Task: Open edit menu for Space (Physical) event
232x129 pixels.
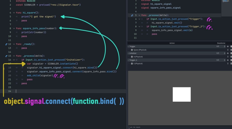Action: (228, 50)
